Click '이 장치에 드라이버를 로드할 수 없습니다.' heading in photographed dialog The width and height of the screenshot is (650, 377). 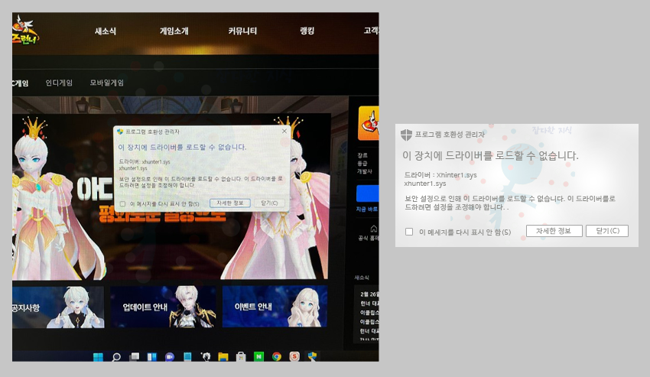pos(182,148)
